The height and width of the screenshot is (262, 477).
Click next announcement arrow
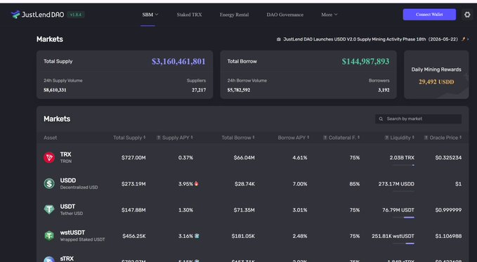[x=468, y=39]
